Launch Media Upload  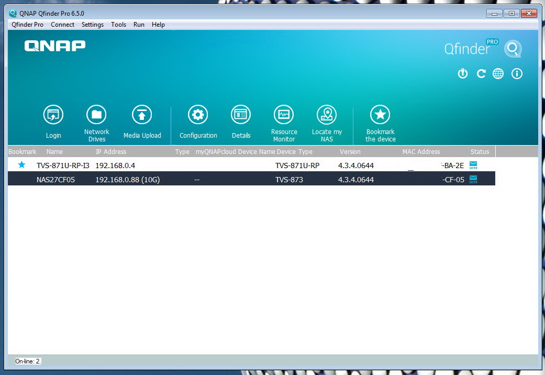pos(142,115)
